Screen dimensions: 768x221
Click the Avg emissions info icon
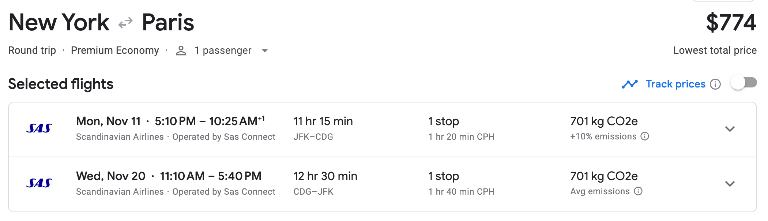tap(638, 191)
